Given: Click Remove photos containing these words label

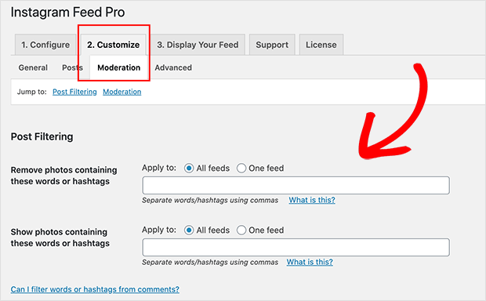Looking at the screenshot, I should (63, 176).
